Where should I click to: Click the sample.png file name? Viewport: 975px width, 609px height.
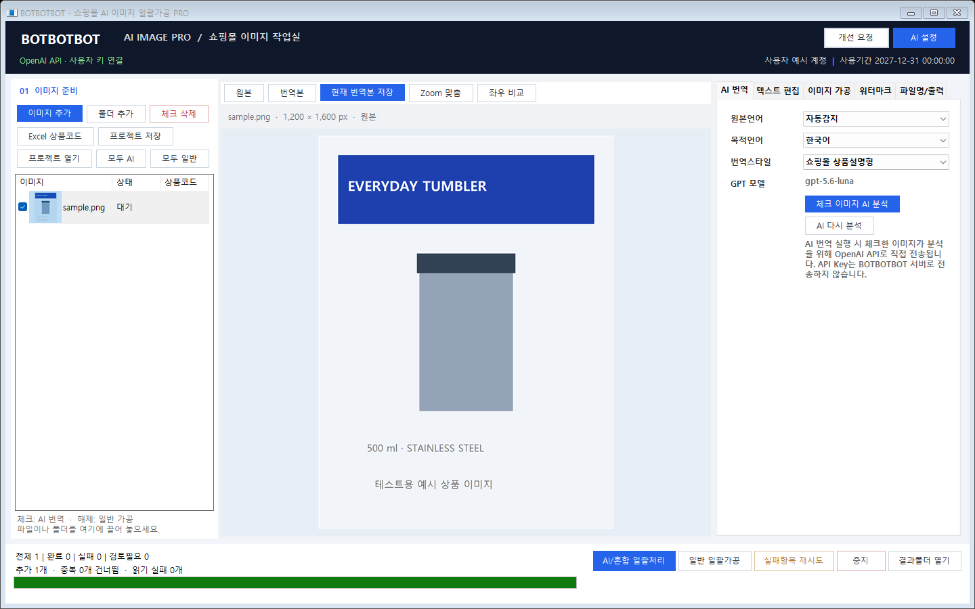pos(84,208)
